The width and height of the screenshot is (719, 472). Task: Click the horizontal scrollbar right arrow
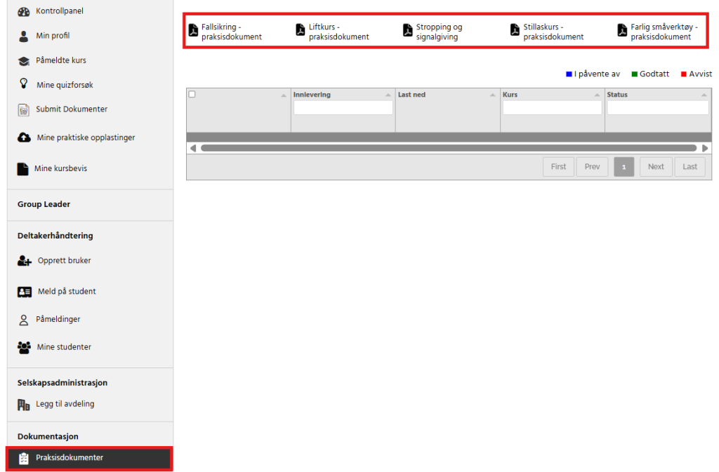tap(704, 149)
